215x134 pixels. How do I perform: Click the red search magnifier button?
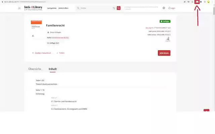coord(119,8)
